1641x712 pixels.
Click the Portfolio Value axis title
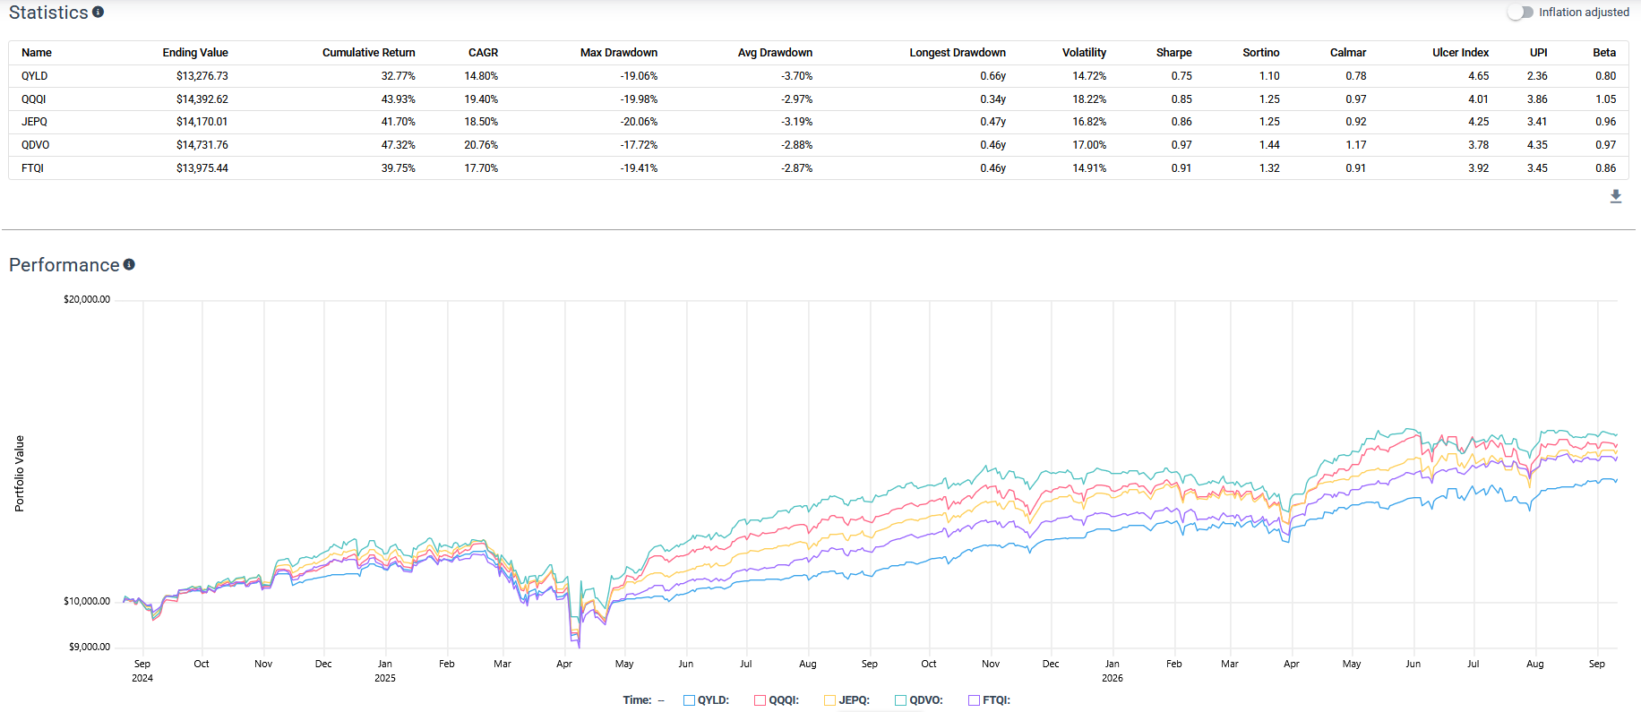click(x=20, y=474)
